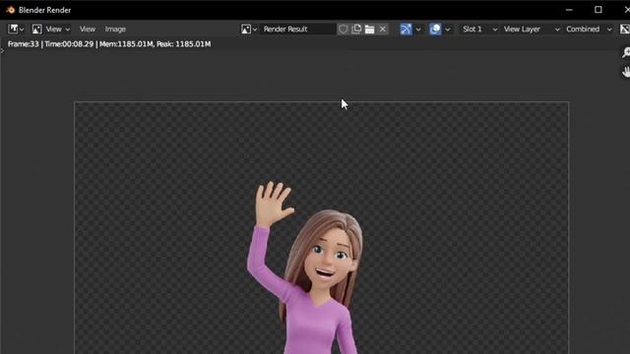
Task: Toggle fake user shield icon
Action: click(344, 29)
